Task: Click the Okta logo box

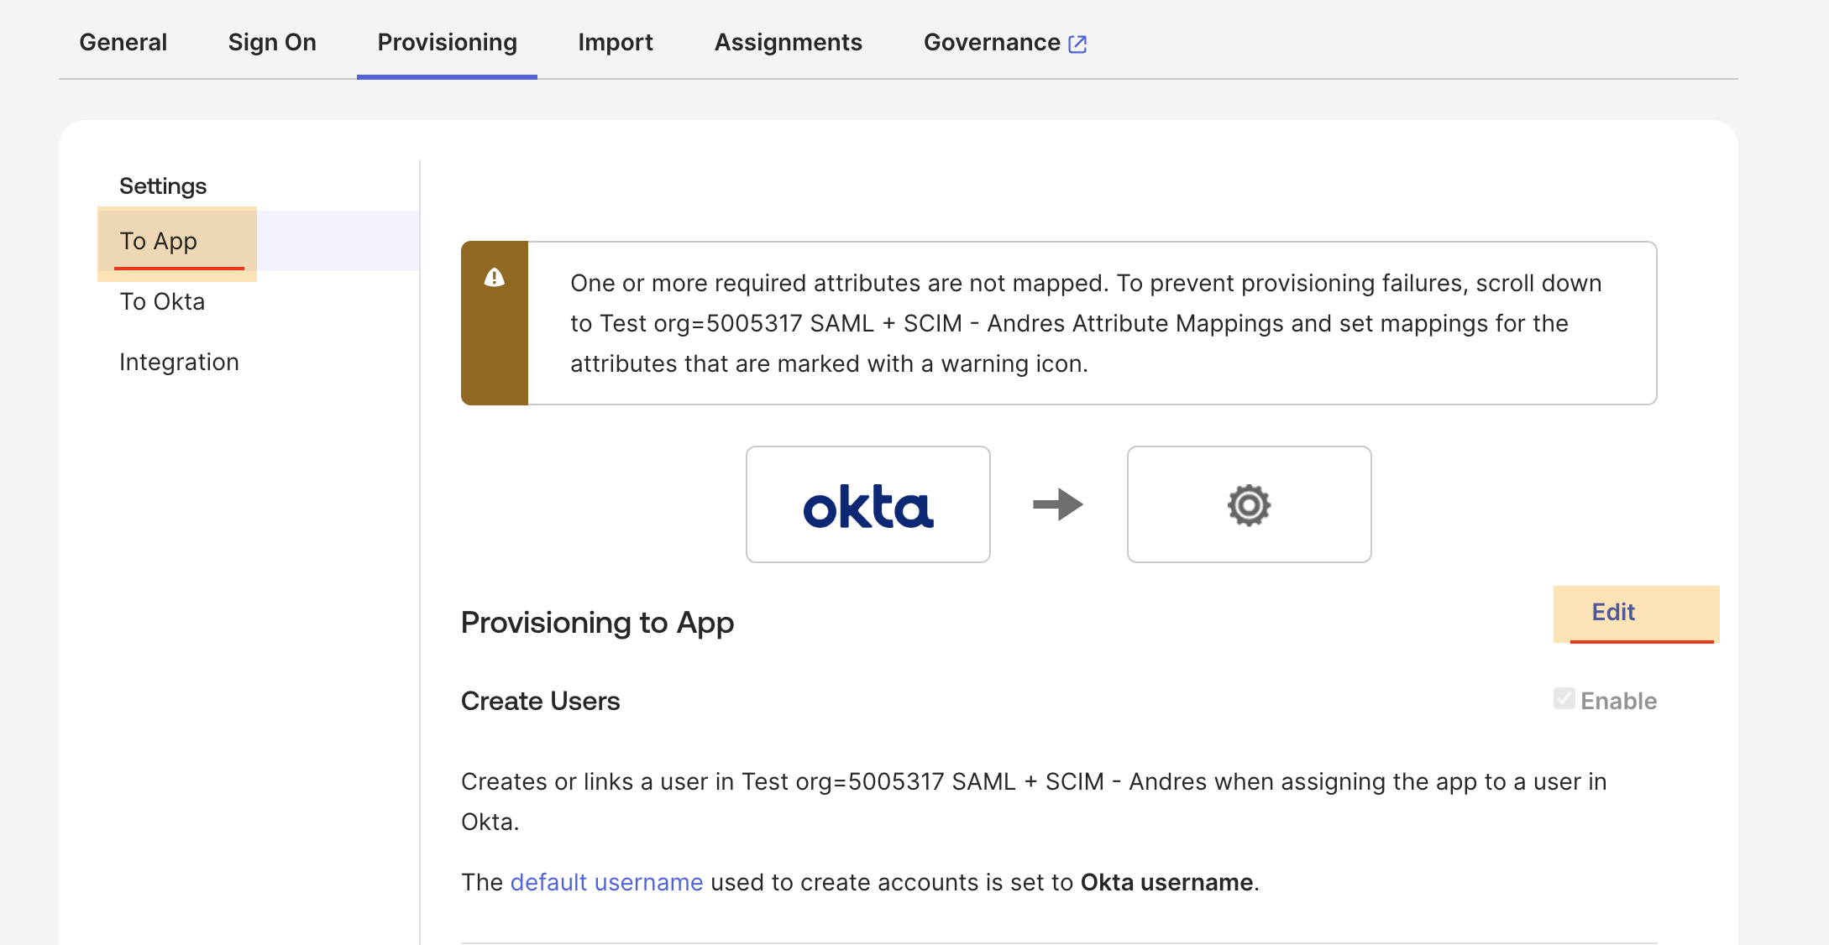Action: 867,504
